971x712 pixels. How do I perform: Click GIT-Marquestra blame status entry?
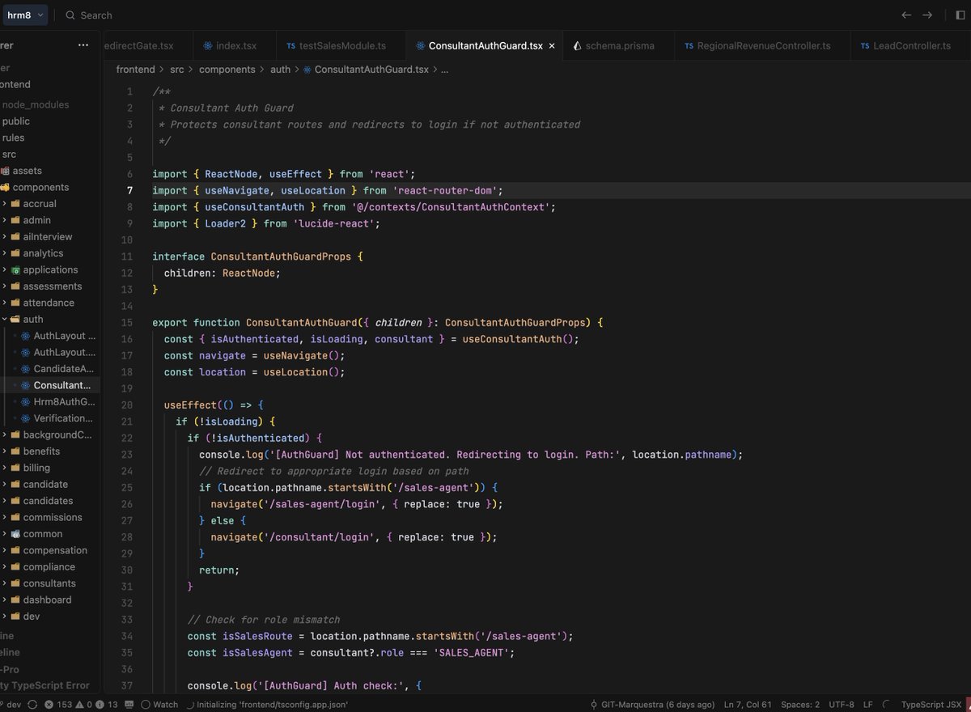pyautogui.click(x=652, y=704)
